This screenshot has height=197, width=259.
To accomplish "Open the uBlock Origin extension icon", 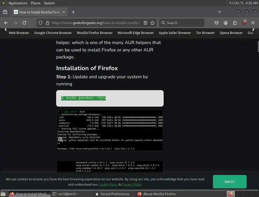I will pos(244,23).
